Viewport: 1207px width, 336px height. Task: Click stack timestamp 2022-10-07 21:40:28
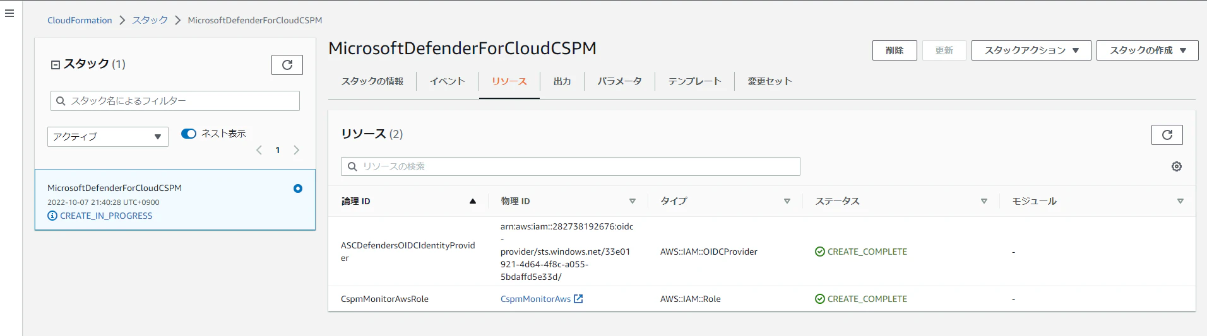[104, 202]
